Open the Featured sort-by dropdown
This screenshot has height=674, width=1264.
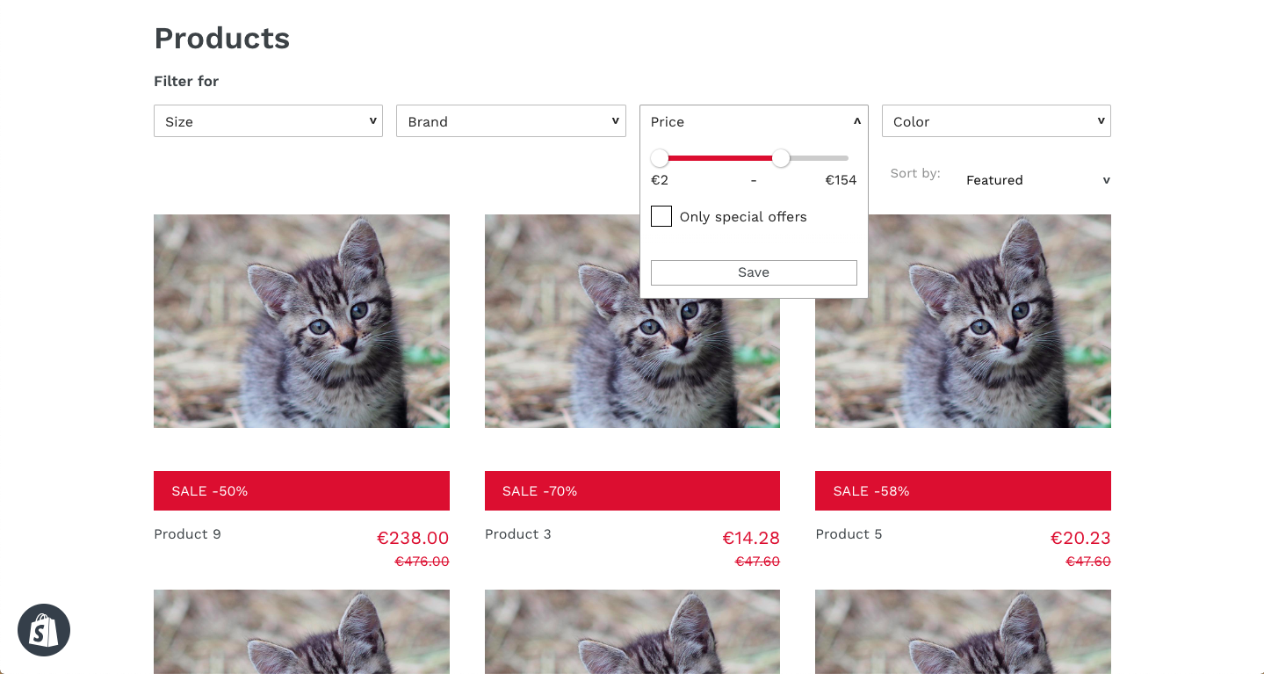tap(1037, 180)
